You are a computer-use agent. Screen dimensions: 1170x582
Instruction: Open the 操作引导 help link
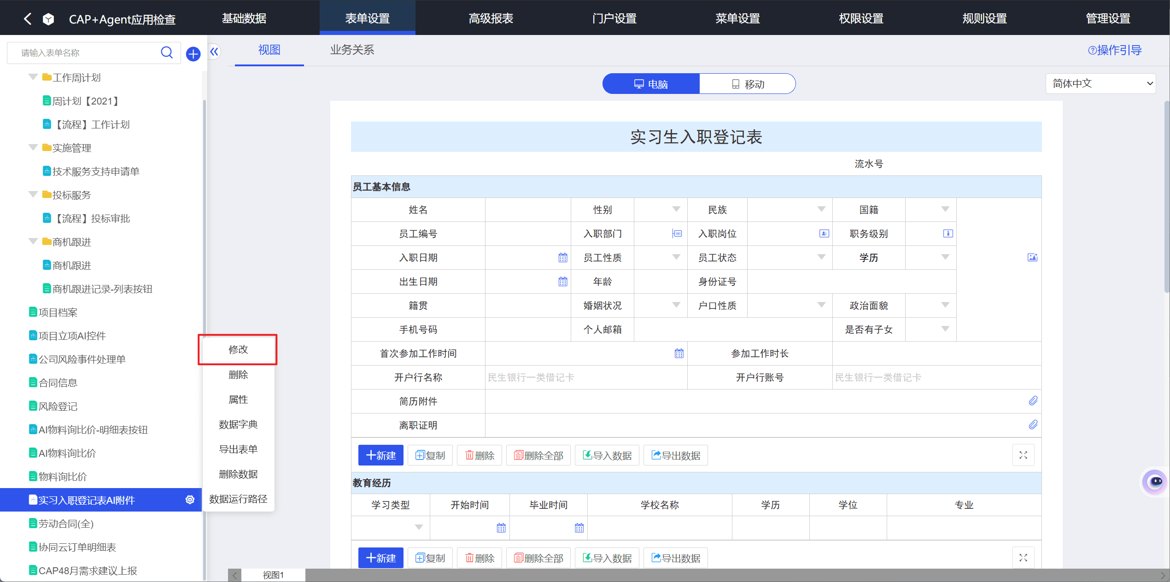point(1115,50)
